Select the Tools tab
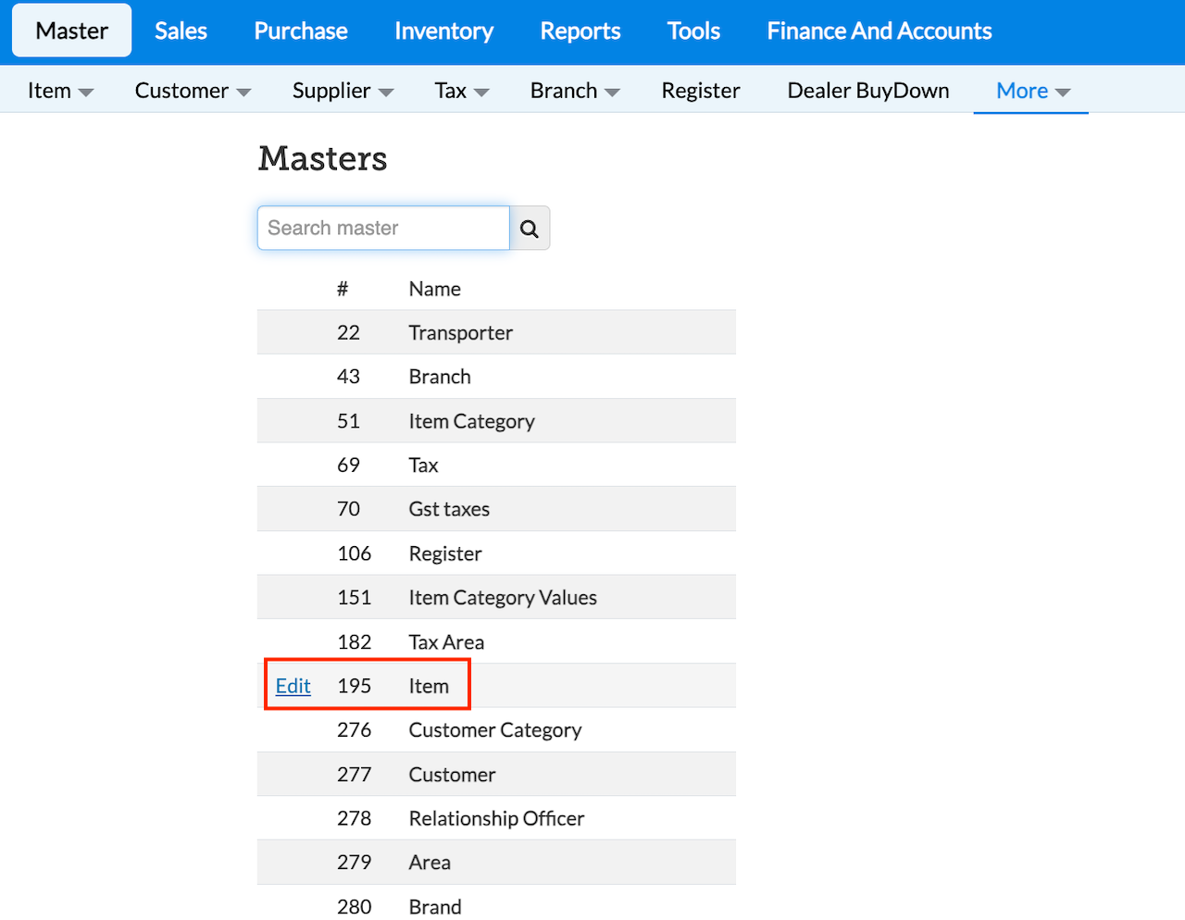Image resolution: width=1185 pixels, height=920 pixels. coord(693,31)
